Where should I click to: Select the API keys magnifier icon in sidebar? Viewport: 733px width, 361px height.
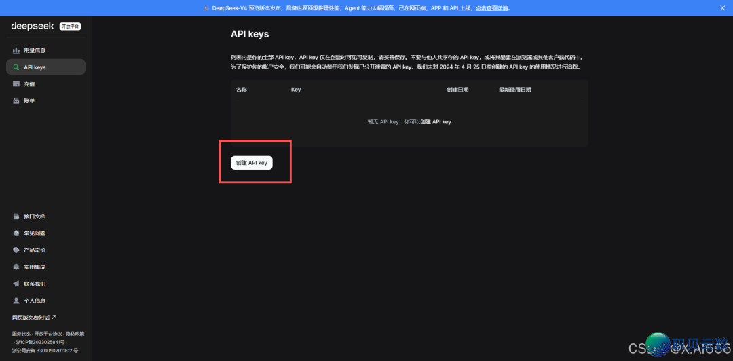(16, 67)
